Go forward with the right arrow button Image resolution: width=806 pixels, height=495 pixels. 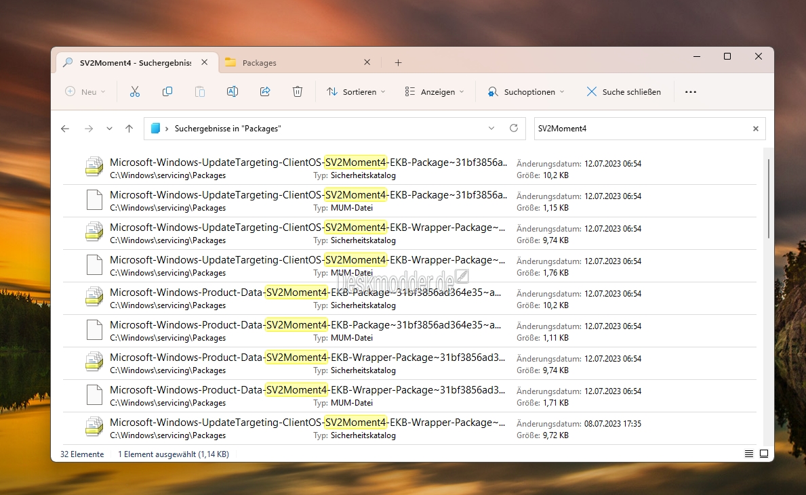(x=89, y=129)
